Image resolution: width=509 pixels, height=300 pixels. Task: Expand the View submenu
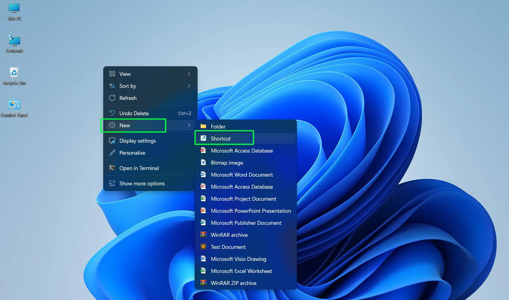point(125,74)
